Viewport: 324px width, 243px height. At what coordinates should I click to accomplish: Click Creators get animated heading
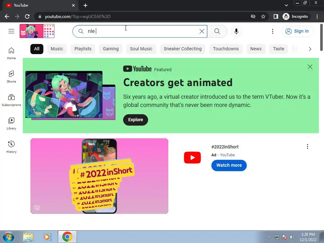click(178, 83)
